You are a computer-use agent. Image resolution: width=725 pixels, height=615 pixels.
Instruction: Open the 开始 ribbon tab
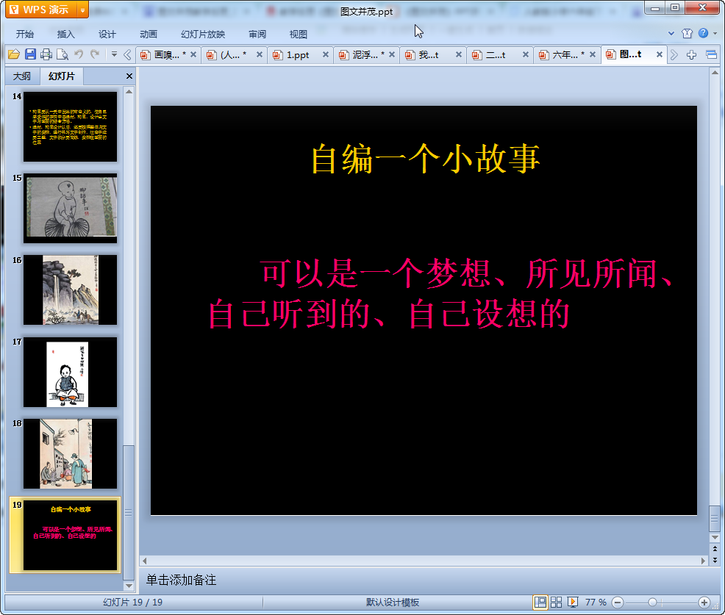point(25,35)
